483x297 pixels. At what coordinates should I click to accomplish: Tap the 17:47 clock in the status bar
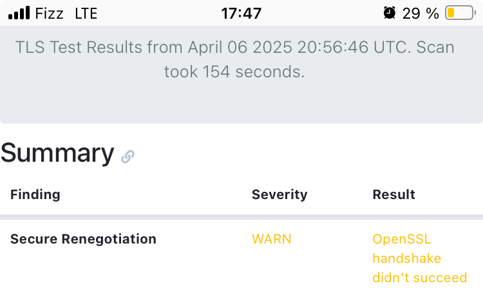pos(241,13)
